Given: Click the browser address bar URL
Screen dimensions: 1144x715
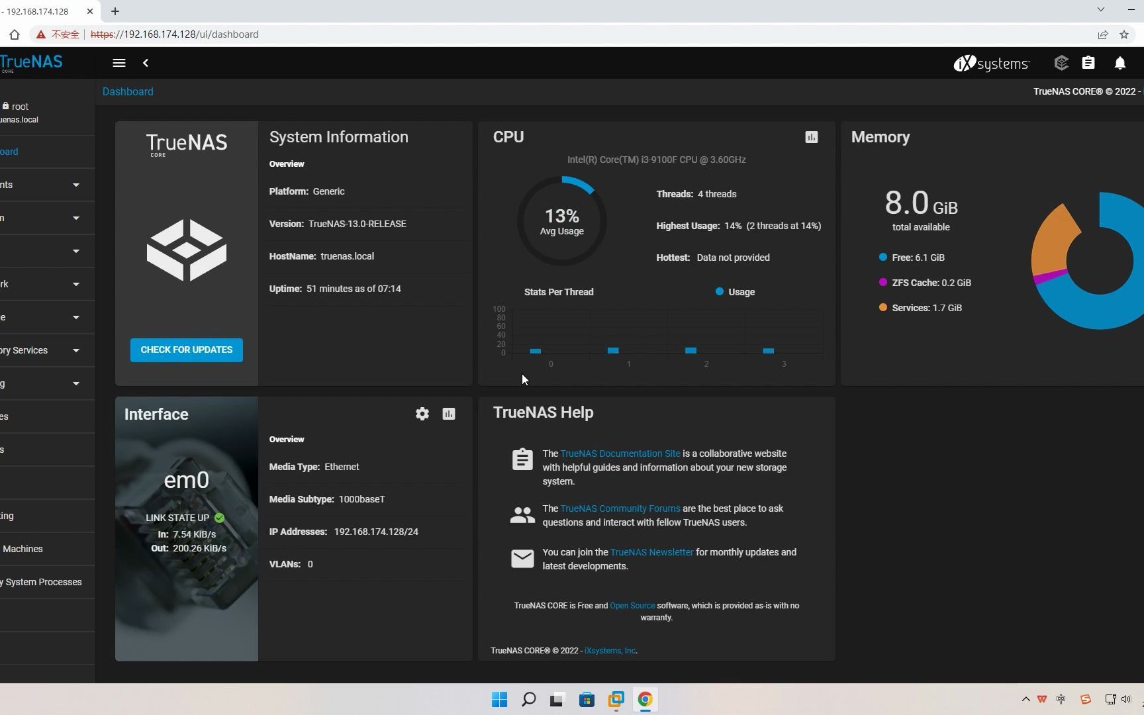Looking at the screenshot, I should coord(174,34).
